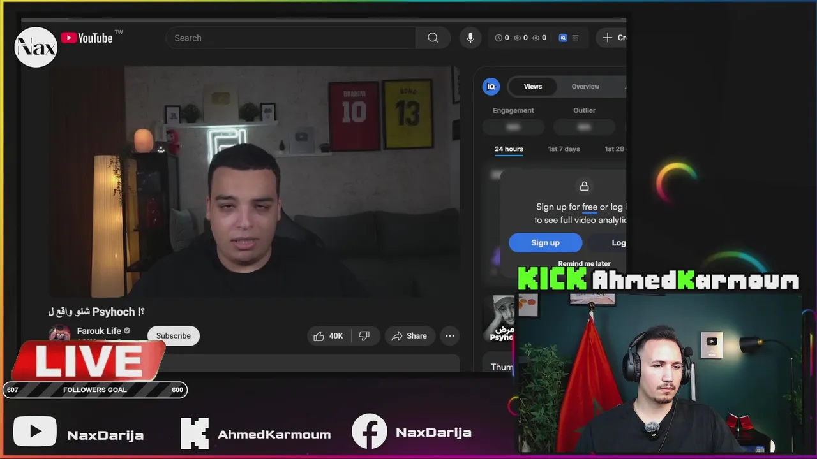Open the Farouk Life channel name

pyautogui.click(x=99, y=331)
